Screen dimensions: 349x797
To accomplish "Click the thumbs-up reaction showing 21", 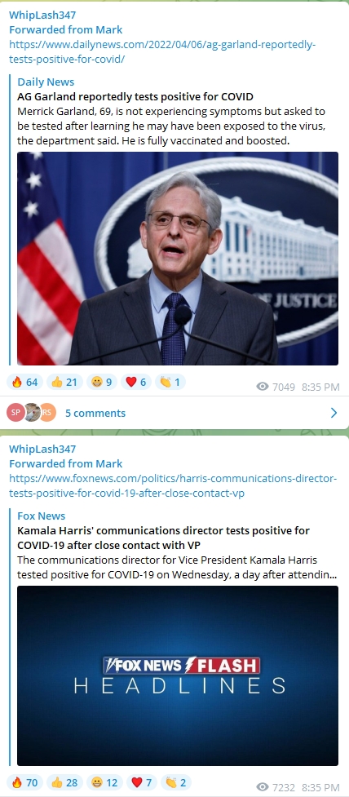I will point(64,382).
